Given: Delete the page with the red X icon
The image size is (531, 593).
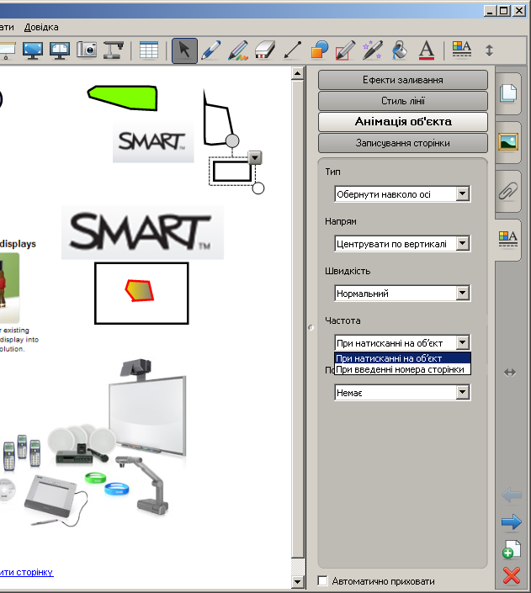Looking at the screenshot, I should click(512, 575).
